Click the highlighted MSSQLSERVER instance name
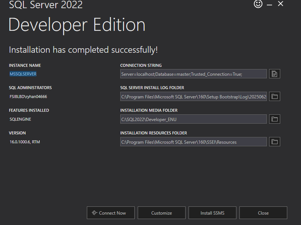The height and width of the screenshot is (225, 301). pos(23,74)
